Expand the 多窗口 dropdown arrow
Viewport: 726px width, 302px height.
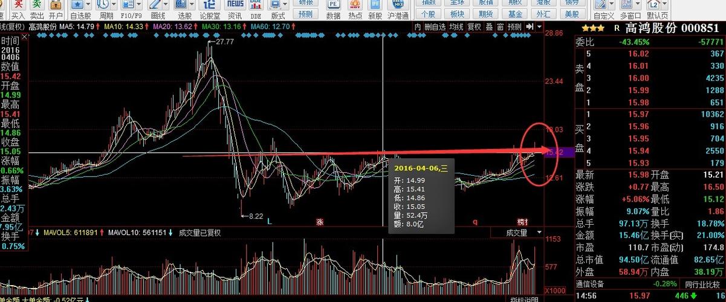tap(639, 4)
